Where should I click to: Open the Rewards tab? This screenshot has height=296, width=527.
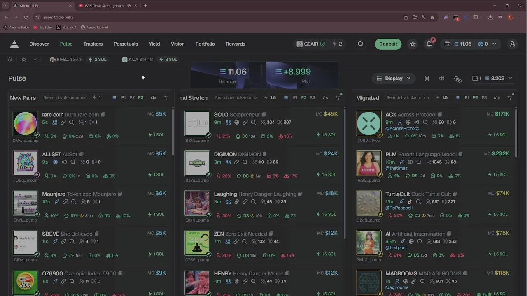coord(236,44)
